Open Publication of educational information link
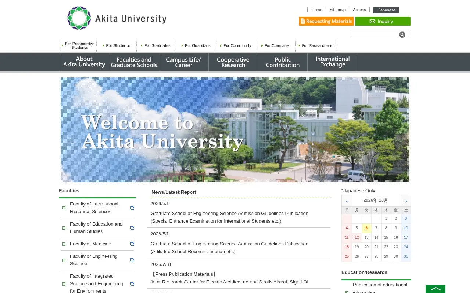 (380, 288)
